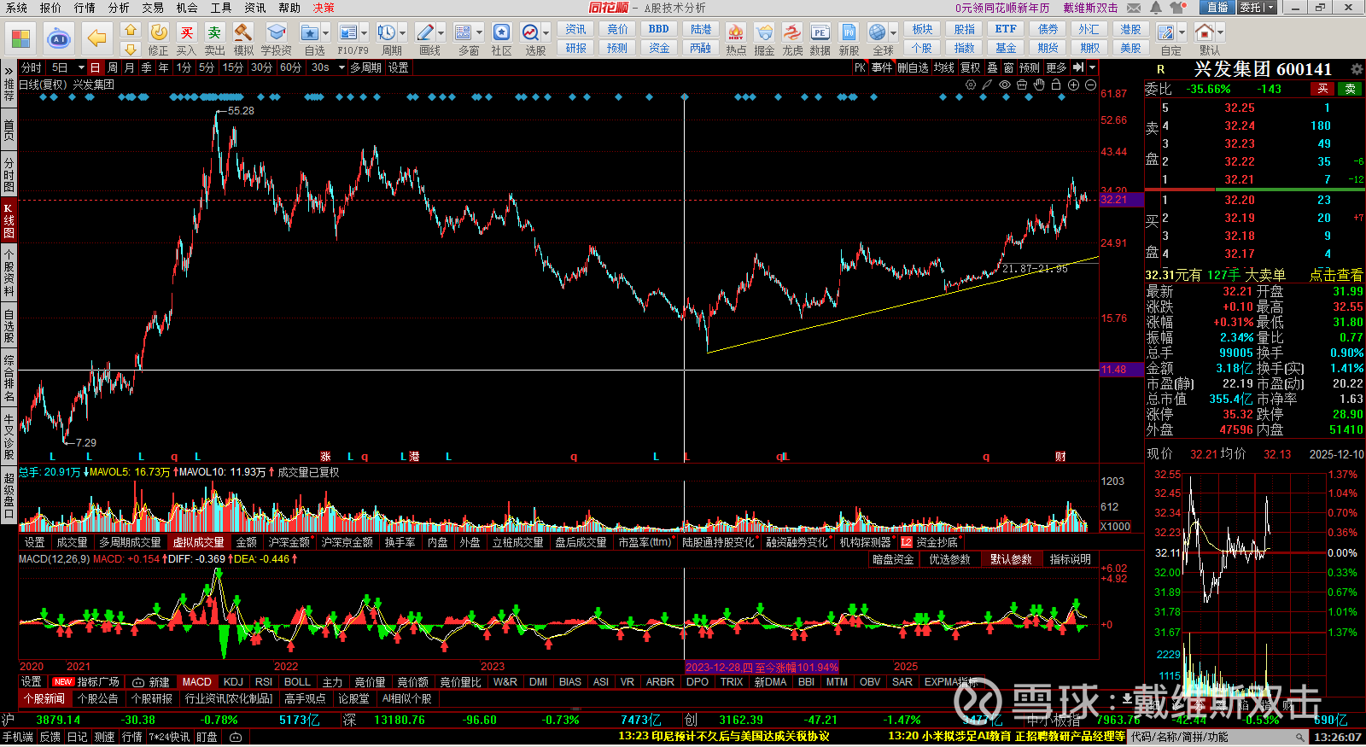Open the 交易 menu
This screenshot has height=747, width=1366.
coord(153,8)
